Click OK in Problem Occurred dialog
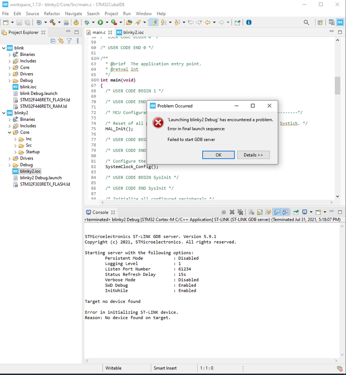The image size is (346, 375). click(x=218, y=155)
